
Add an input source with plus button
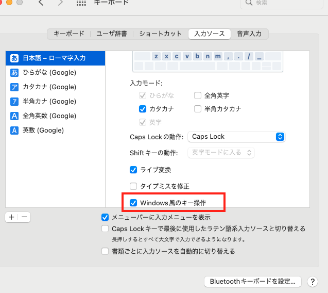pos(11,217)
